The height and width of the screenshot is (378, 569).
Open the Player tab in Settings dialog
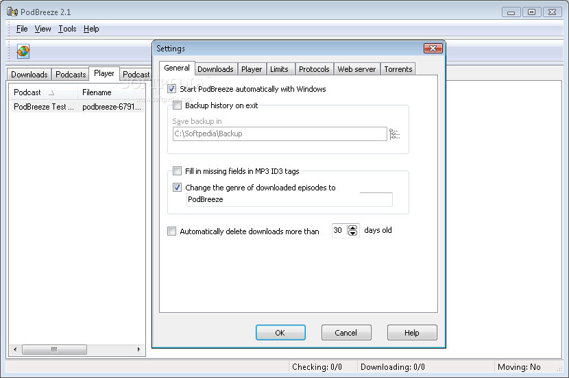pos(252,69)
